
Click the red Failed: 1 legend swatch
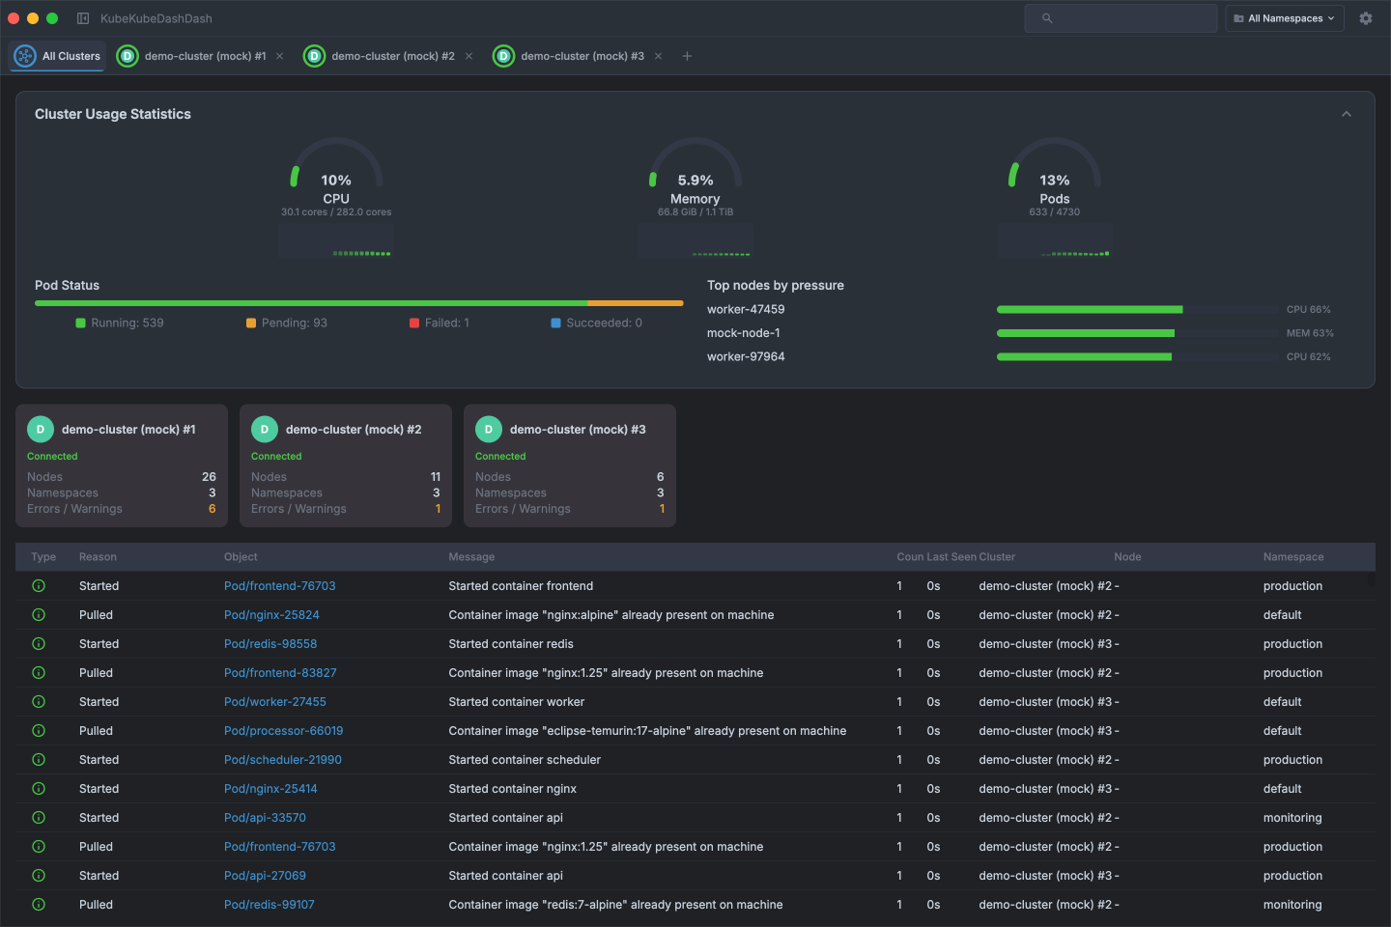[x=414, y=323]
